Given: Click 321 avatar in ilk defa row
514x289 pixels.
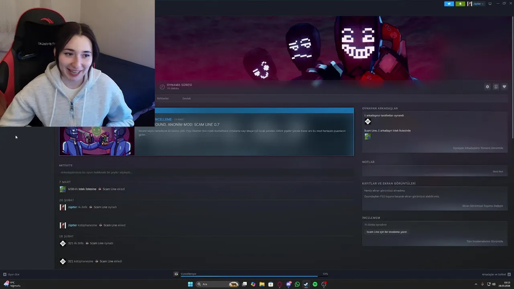Looking at the screenshot, I should coord(63,243).
